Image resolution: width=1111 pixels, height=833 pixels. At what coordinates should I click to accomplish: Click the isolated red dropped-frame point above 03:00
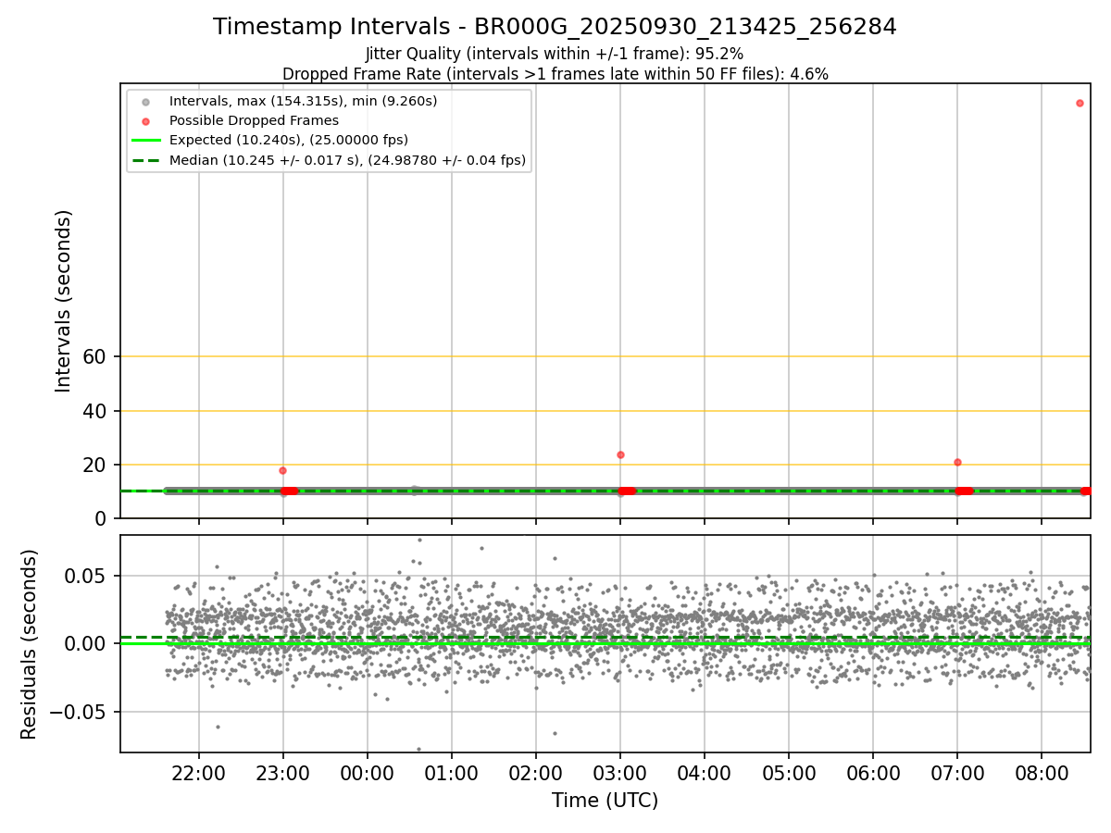(620, 454)
